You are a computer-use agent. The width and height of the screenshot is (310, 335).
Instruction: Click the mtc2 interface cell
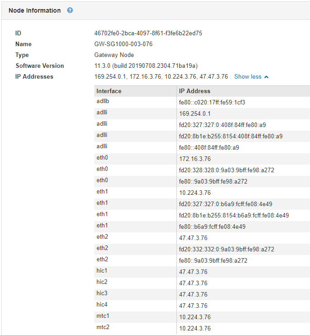103,327
